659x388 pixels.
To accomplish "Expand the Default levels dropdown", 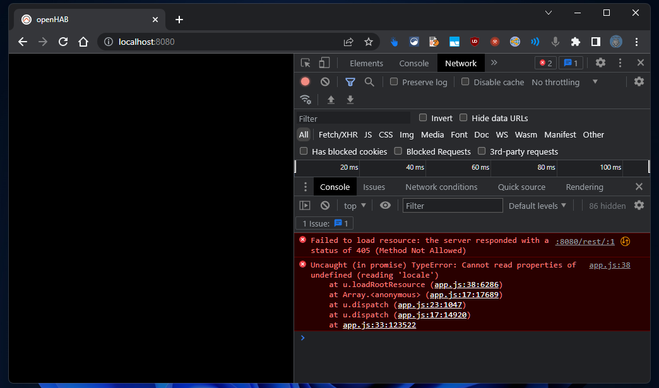I will tap(537, 206).
